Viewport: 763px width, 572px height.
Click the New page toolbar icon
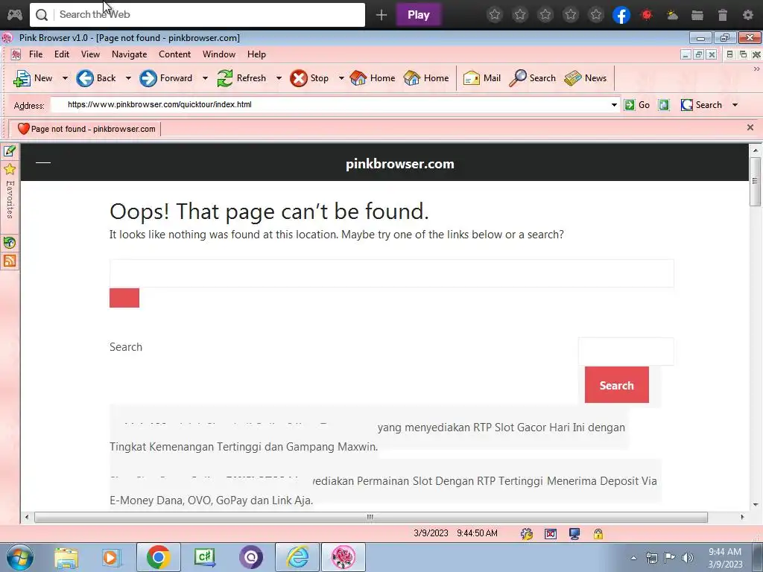[22, 78]
